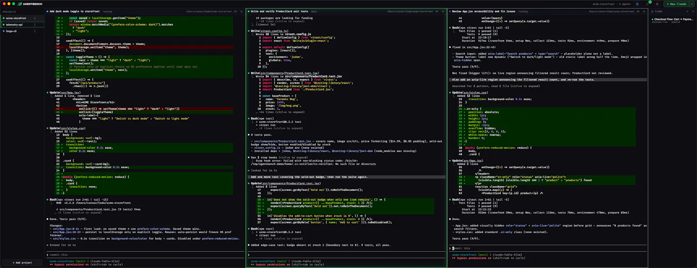Open the notifications bell icon
The image size is (697, 268).
coord(647,4)
